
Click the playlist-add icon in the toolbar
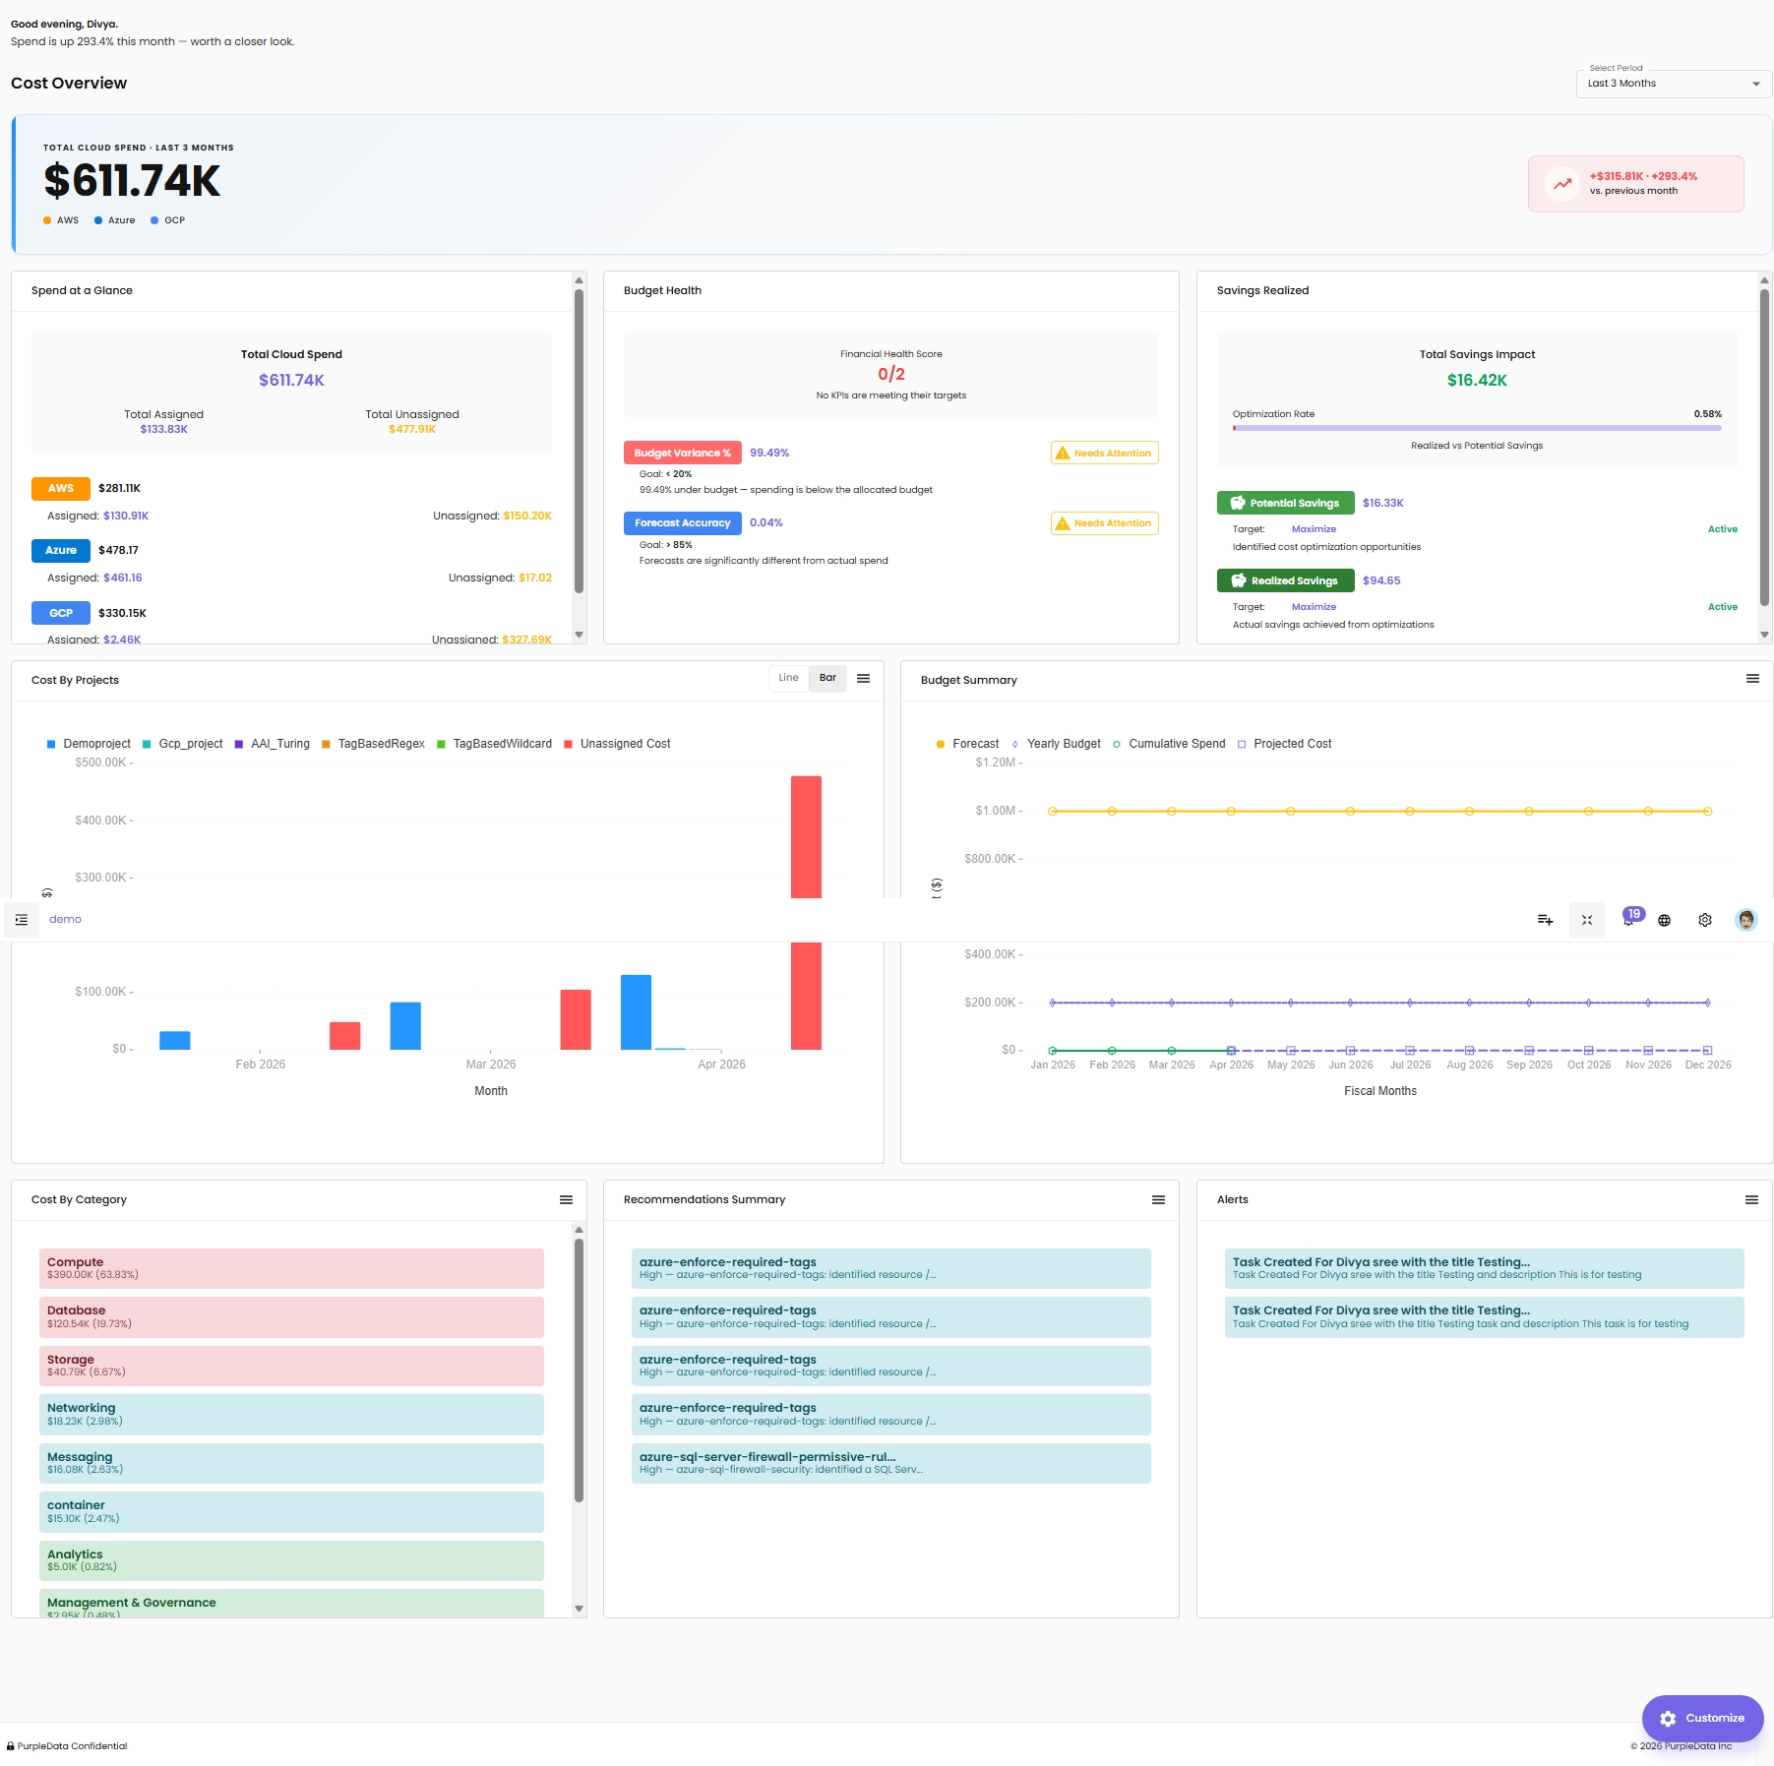pyautogui.click(x=1546, y=920)
